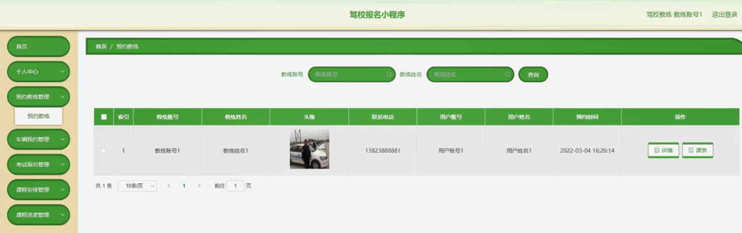742x233 pixels.
Task: Click the 联系电话 column header
Action: pyautogui.click(x=382, y=117)
